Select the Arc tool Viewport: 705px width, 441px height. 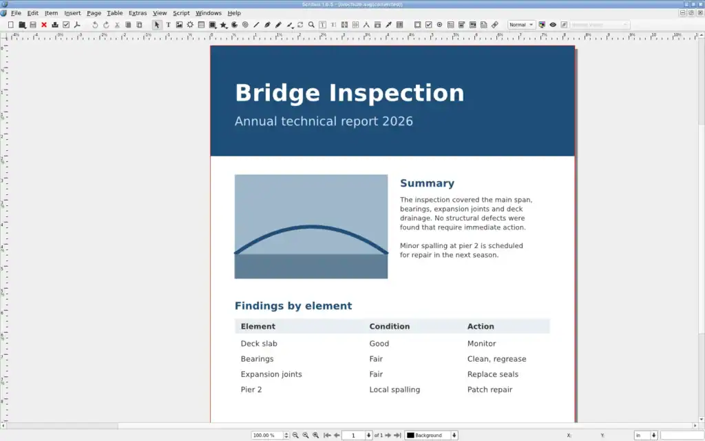tap(234, 25)
